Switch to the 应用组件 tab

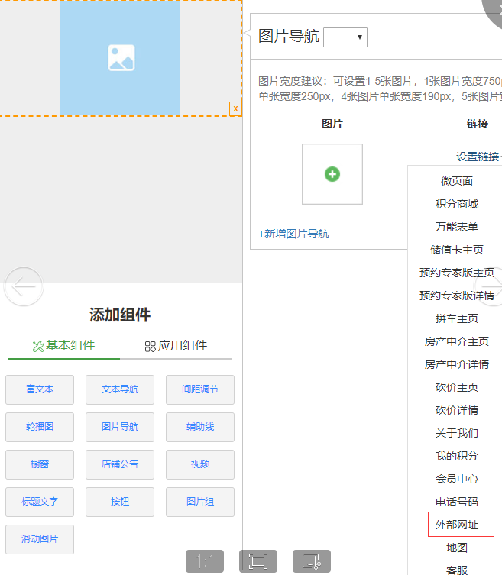[x=176, y=346]
